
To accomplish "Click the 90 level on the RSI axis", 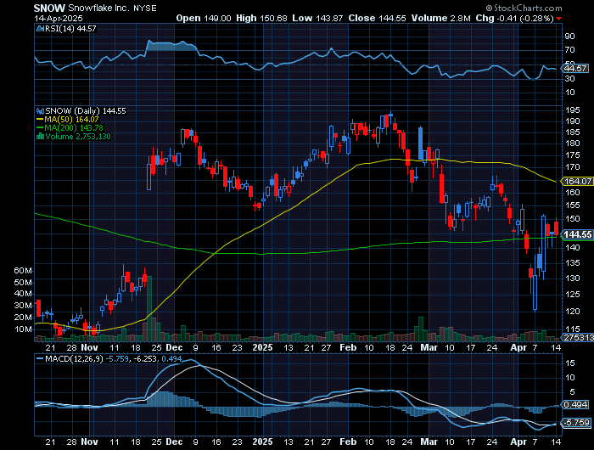I will [569, 37].
